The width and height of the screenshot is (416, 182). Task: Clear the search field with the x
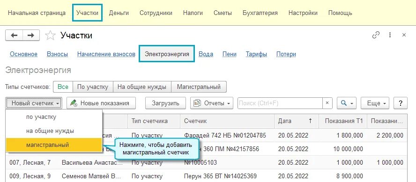327,103
